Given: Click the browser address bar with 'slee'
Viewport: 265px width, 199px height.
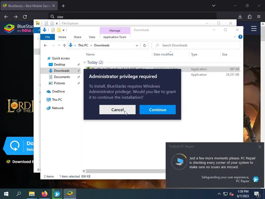Looking at the screenshot, I should (x=132, y=17).
